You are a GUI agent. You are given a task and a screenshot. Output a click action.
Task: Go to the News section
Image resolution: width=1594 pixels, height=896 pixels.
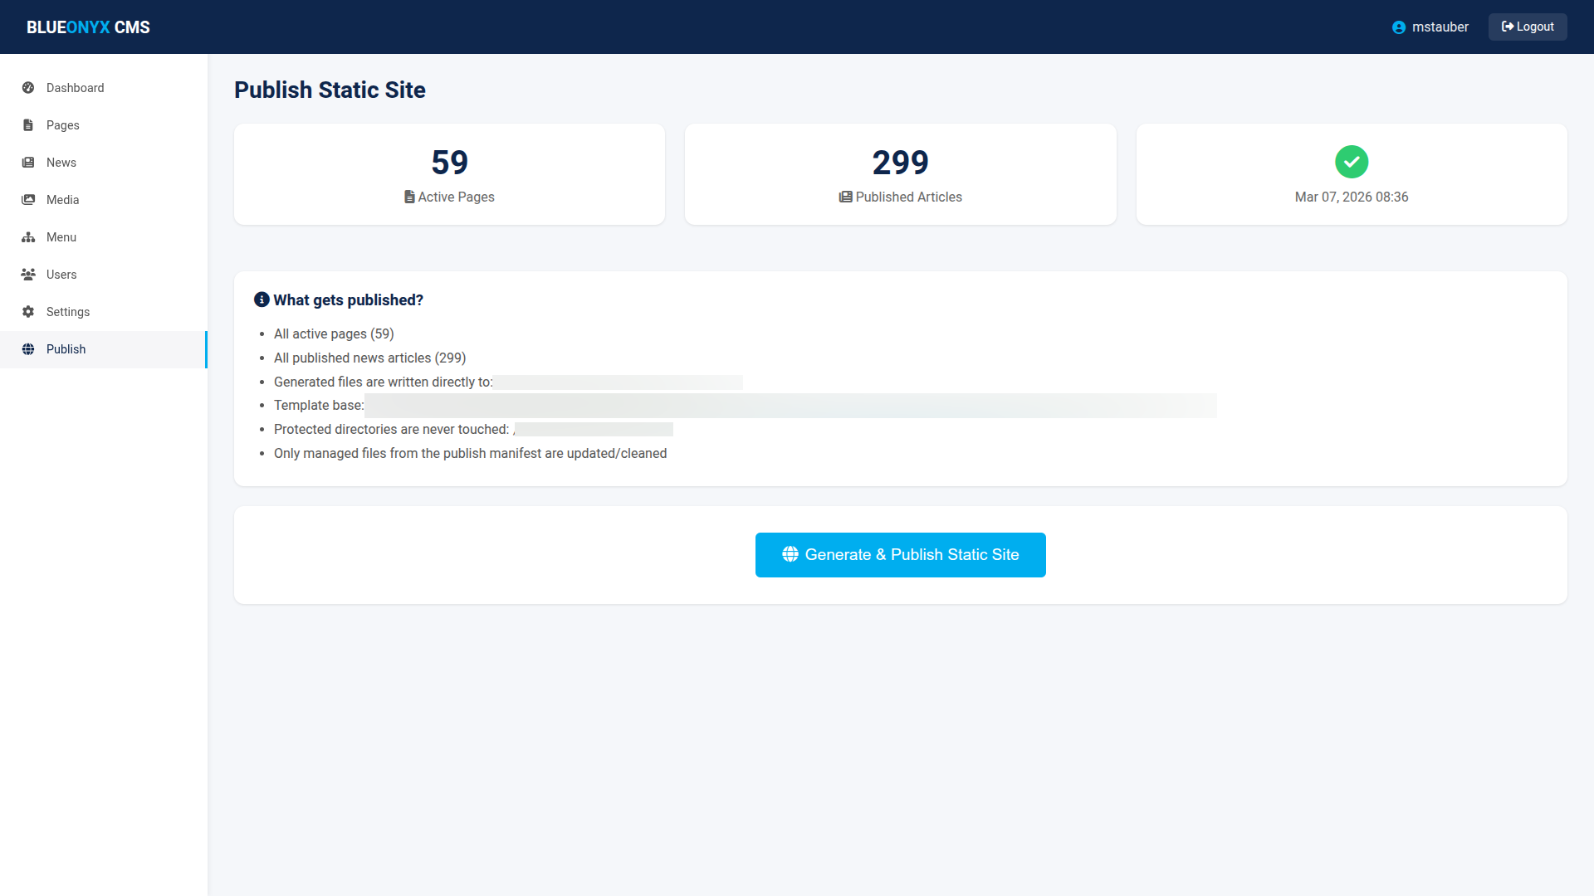[61, 163]
